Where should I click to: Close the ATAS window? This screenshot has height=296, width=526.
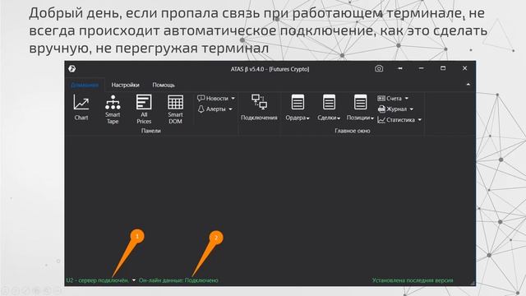[464, 68]
